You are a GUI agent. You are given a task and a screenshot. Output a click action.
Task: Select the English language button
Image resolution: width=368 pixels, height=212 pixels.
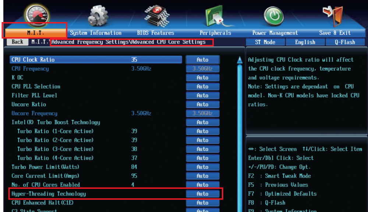[305, 42]
